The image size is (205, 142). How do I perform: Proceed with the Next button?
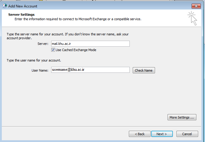161,134
